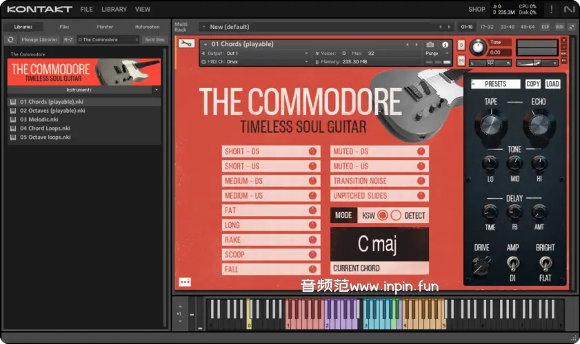The width and height of the screenshot is (580, 344).
Task: Switch to the Automation tab
Action: (x=147, y=27)
